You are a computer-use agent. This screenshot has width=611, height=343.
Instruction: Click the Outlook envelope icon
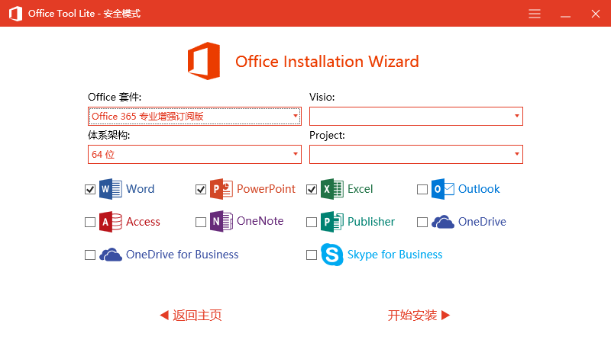(443, 189)
